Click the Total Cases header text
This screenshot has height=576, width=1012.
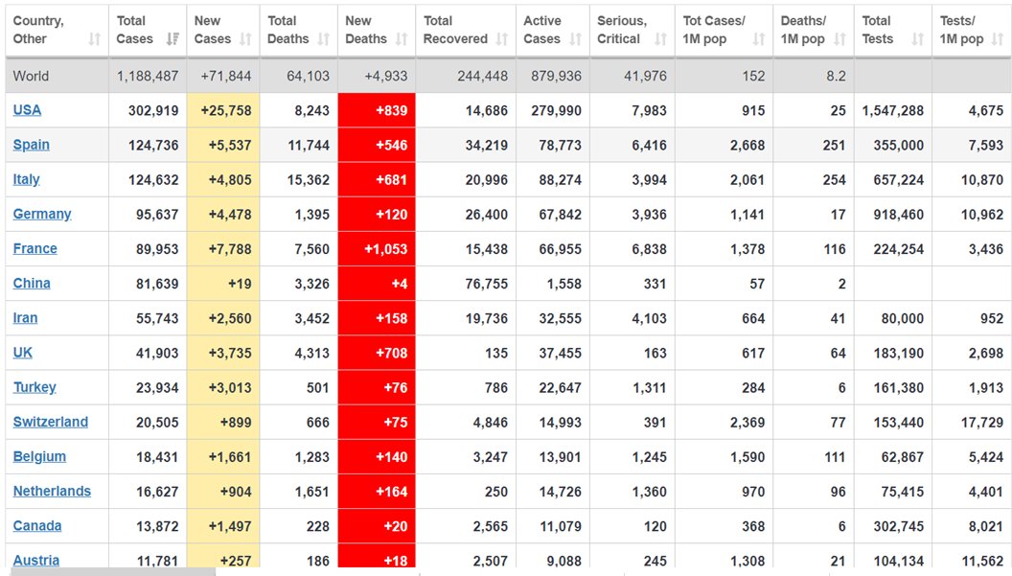(x=135, y=30)
